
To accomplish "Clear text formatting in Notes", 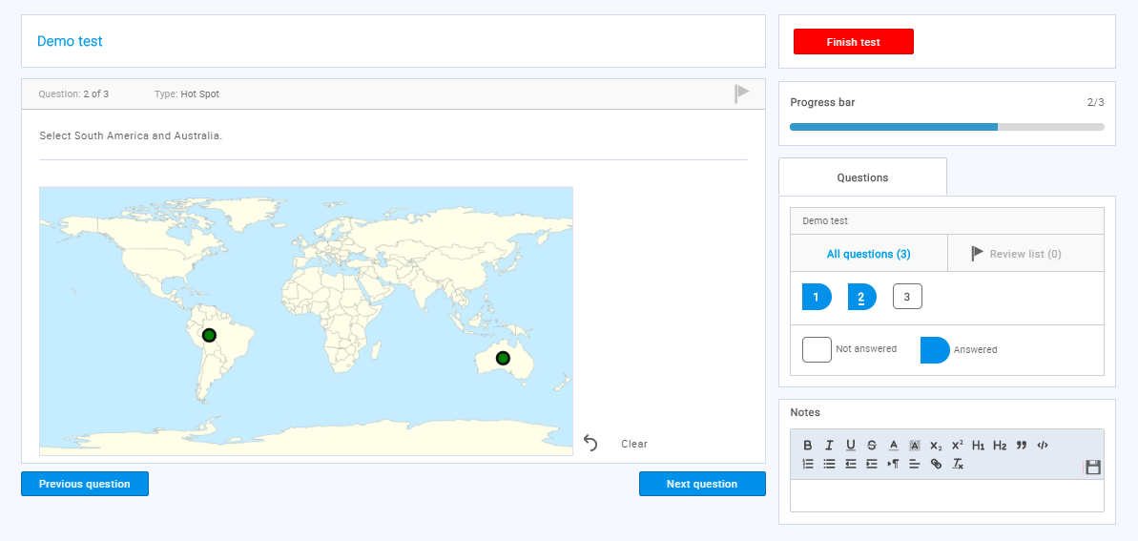I will [x=958, y=464].
